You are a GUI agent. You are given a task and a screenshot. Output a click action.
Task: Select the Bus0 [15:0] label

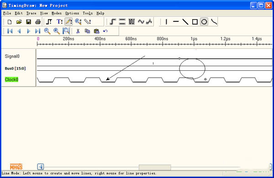click(15, 68)
